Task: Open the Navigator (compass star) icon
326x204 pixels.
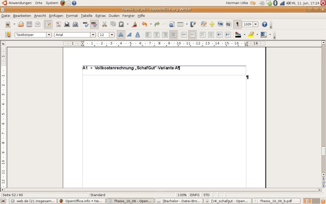Action: coord(212,24)
